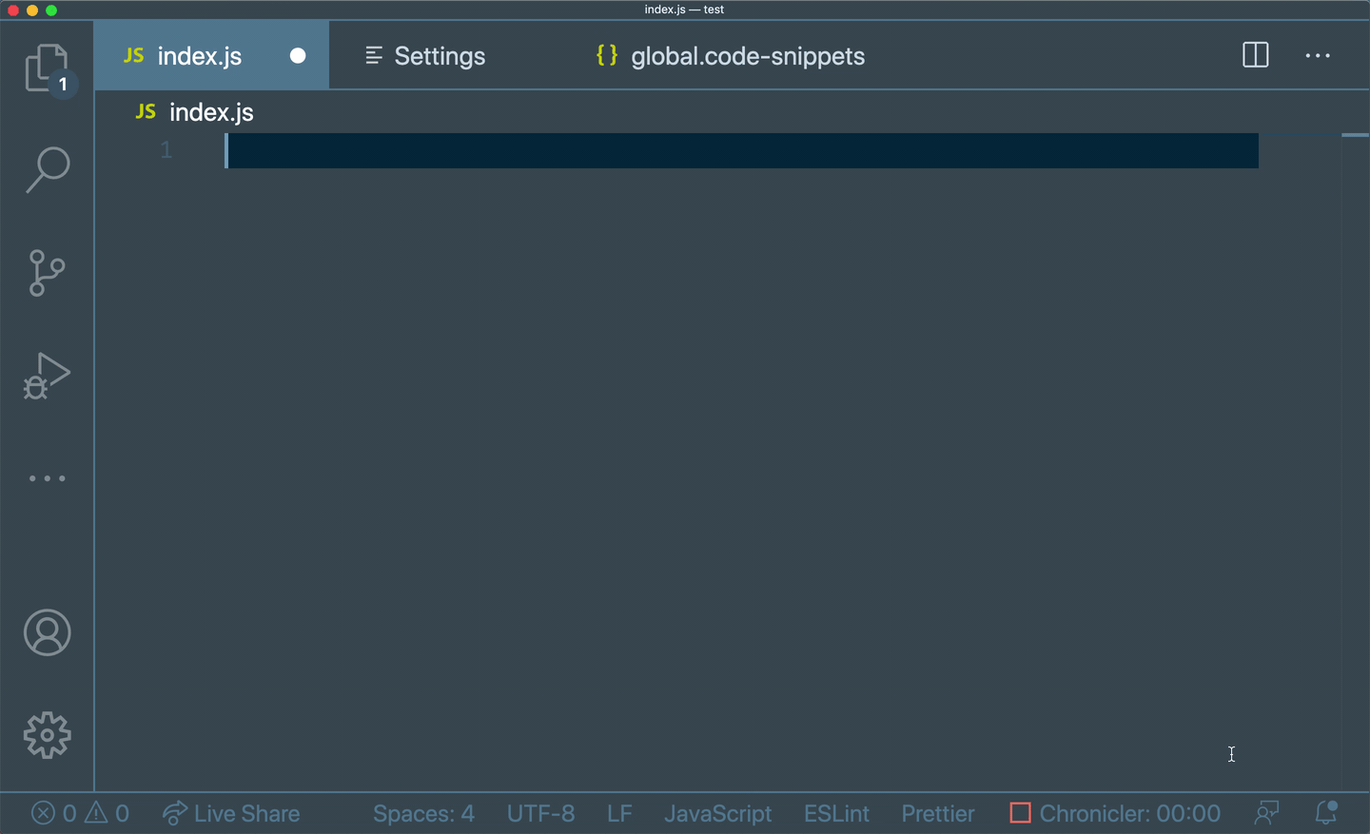Open the Source Control panel
Screen dimensions: 1370x834
pos(48,273)
